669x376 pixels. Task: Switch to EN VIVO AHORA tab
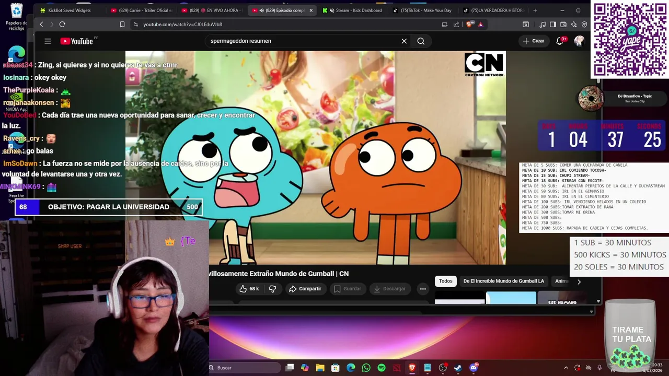coord(212,10)
